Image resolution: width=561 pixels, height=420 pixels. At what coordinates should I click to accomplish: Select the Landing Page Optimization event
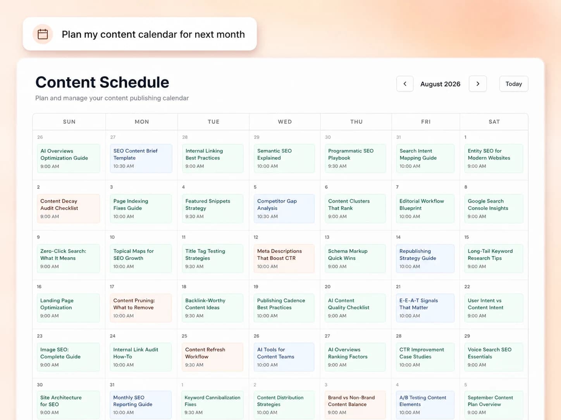68,308
